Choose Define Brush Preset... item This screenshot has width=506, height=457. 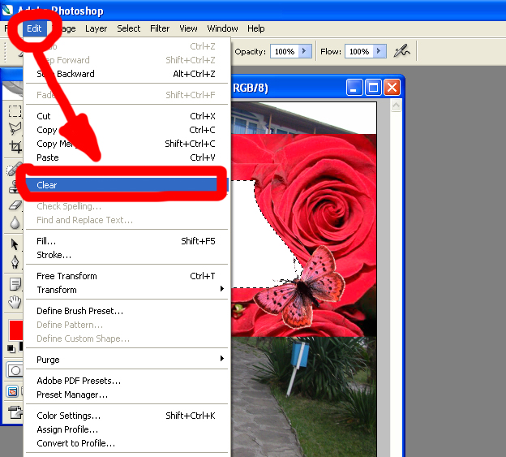pyautogui.click(x=126, y=311)
